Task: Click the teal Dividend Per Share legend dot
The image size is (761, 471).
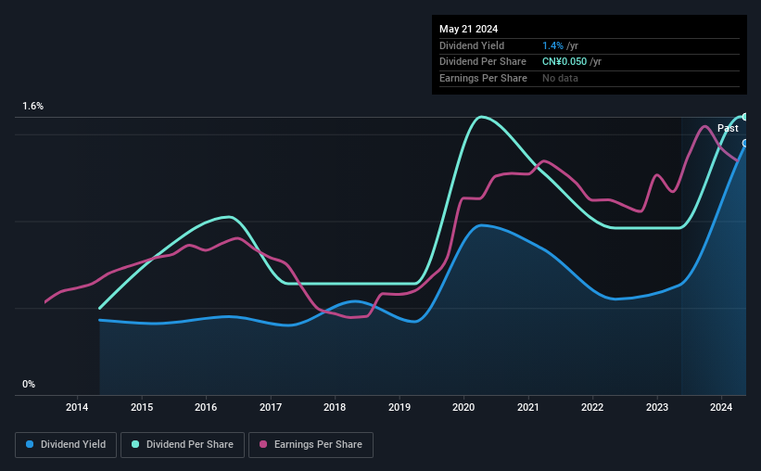Action: pyautogui.click(x=135, y=444)
